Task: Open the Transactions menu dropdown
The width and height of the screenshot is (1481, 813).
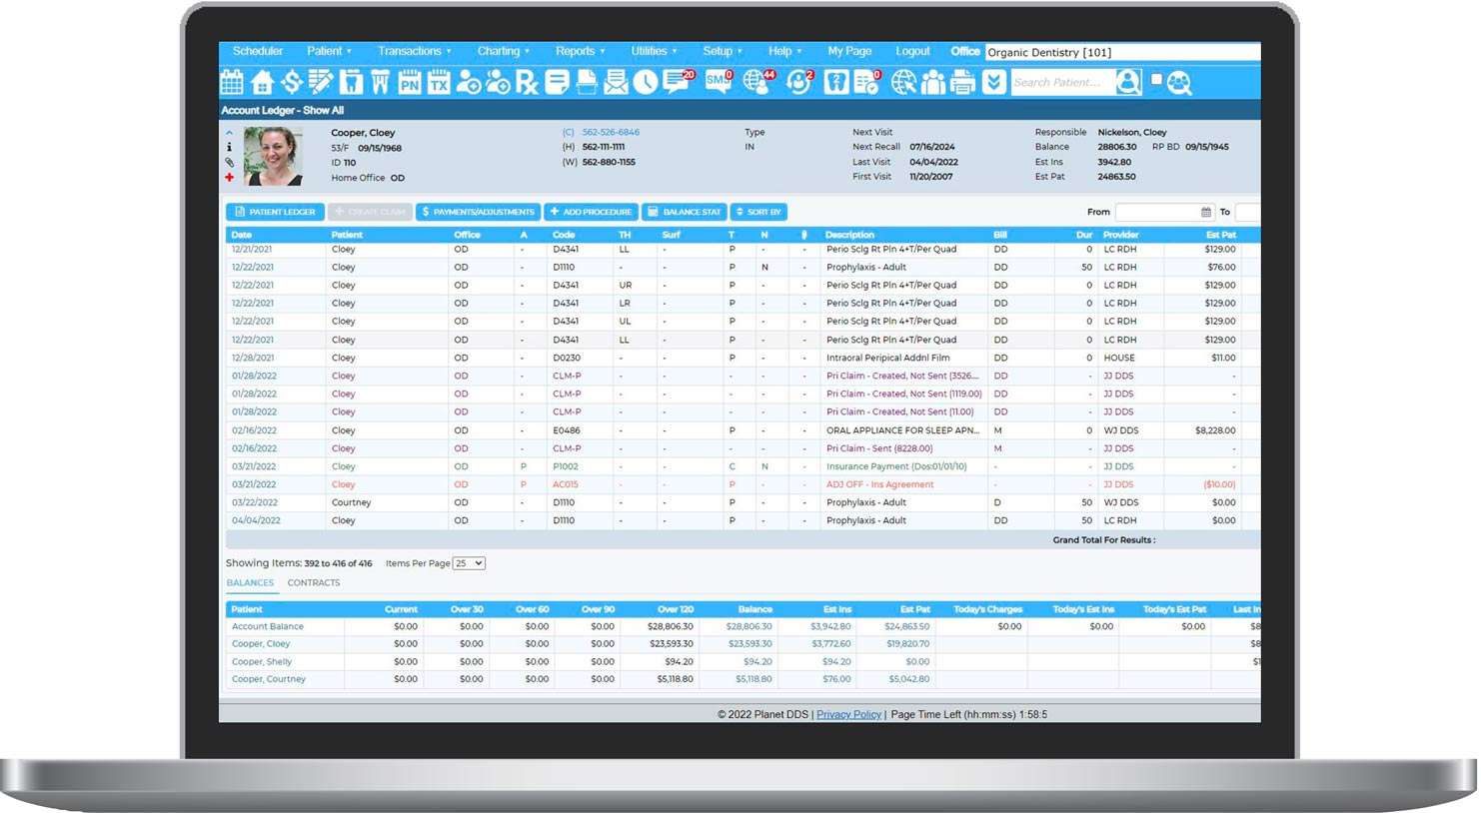Action: pos(414,51)
